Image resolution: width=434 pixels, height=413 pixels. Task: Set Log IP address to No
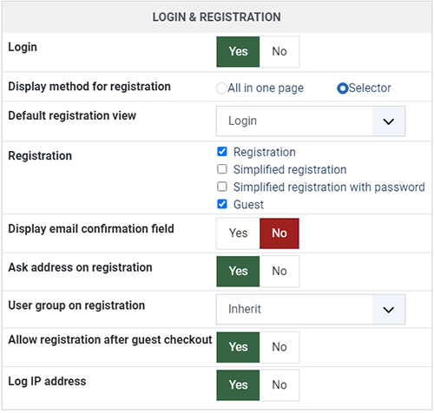click(x=279, y=385)
